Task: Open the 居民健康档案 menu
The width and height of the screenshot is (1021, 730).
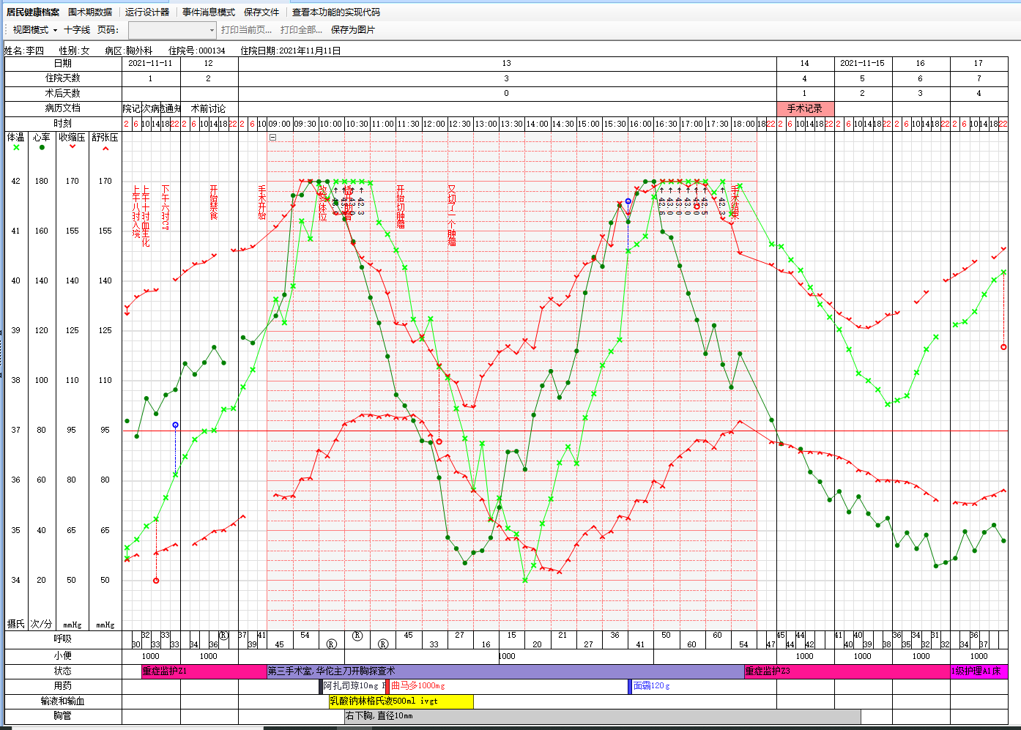Action: click(33, 12)
